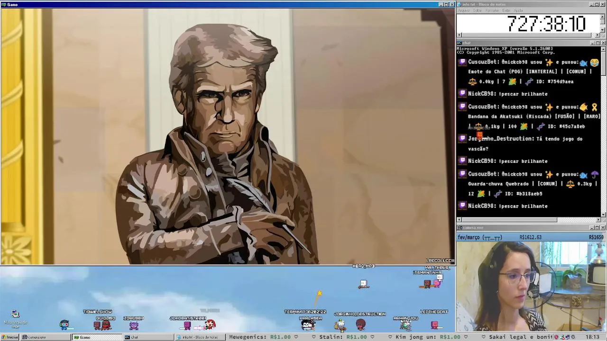Select the Game taskbar button

[x=97, y=337]
